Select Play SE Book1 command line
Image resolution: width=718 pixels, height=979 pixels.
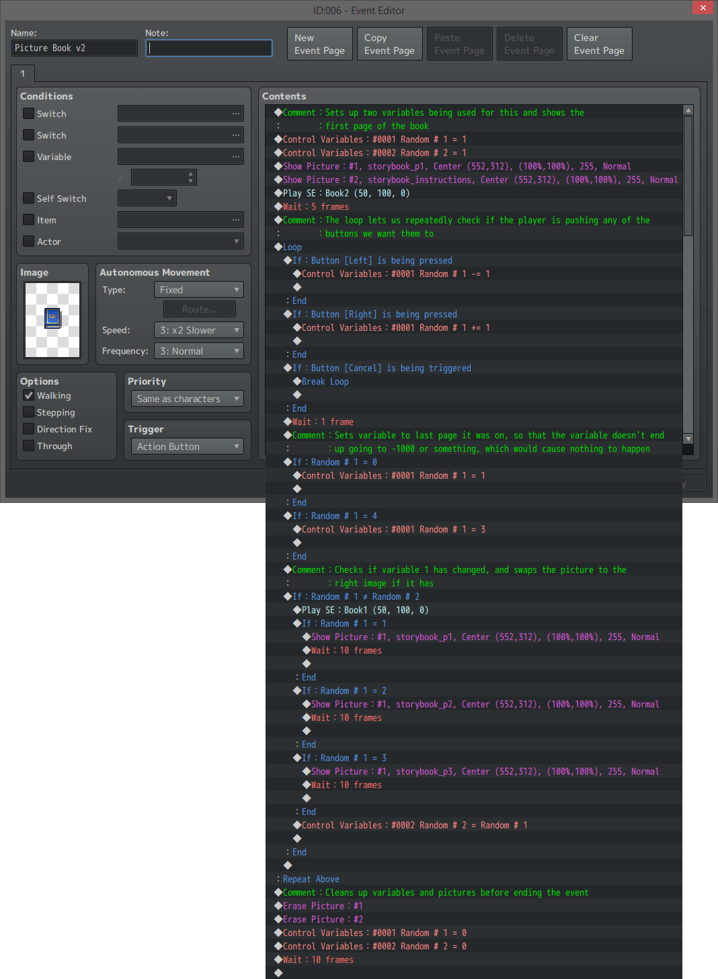click(x=474, y=610)
